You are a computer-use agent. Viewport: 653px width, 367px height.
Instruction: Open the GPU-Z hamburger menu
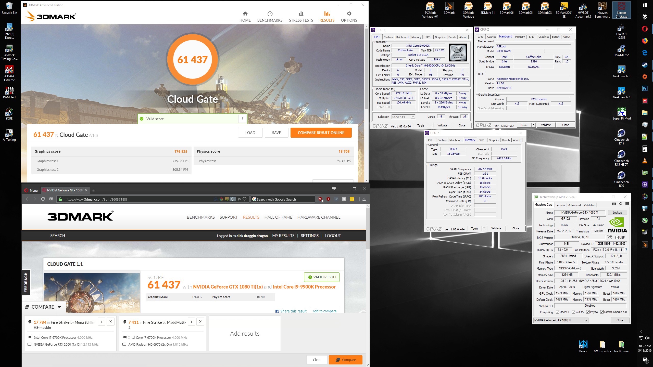coord(627,204)
